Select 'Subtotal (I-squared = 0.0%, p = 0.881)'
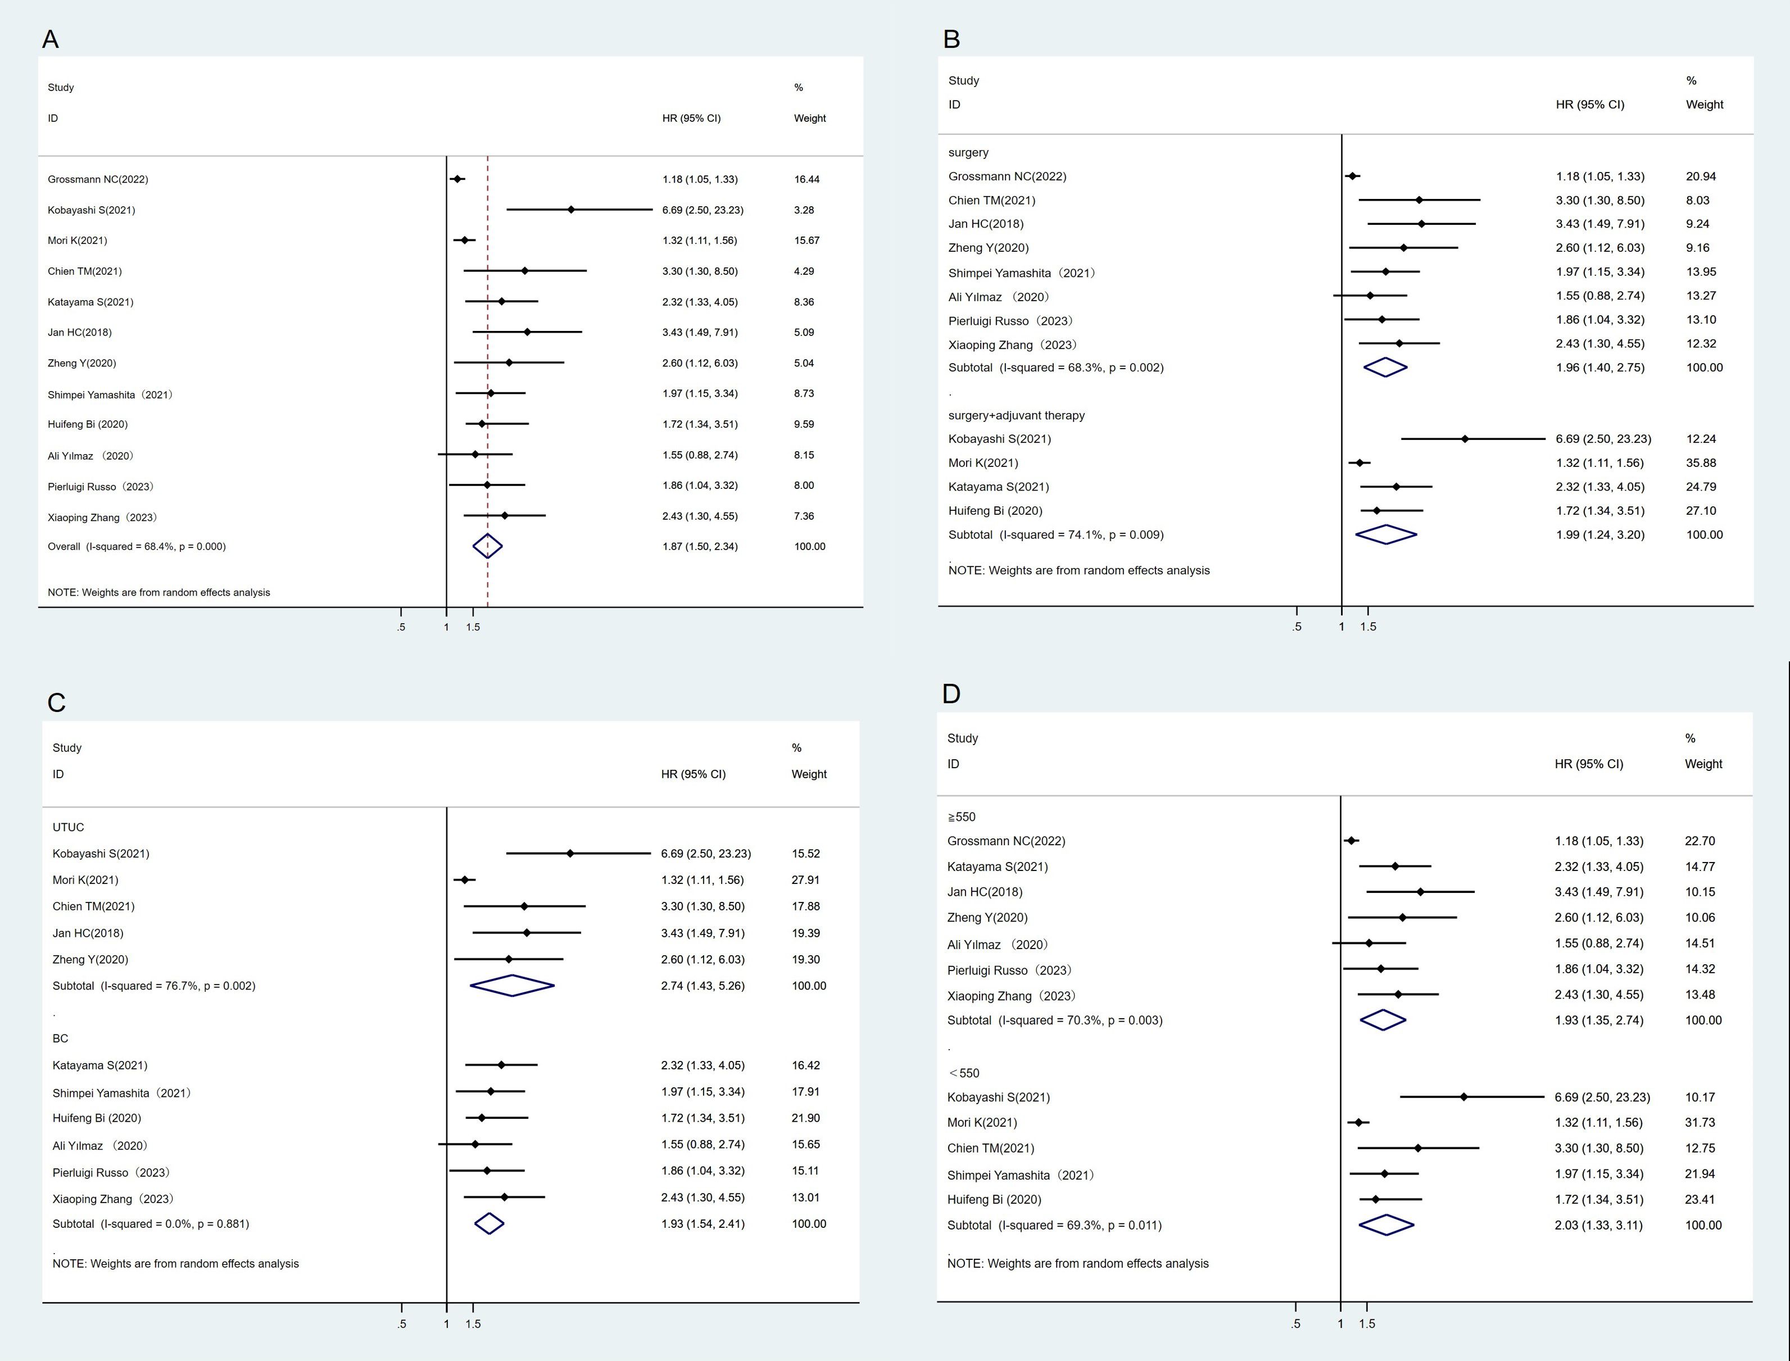This screenshot has width=1790, height=1361. click(151, 1223)
